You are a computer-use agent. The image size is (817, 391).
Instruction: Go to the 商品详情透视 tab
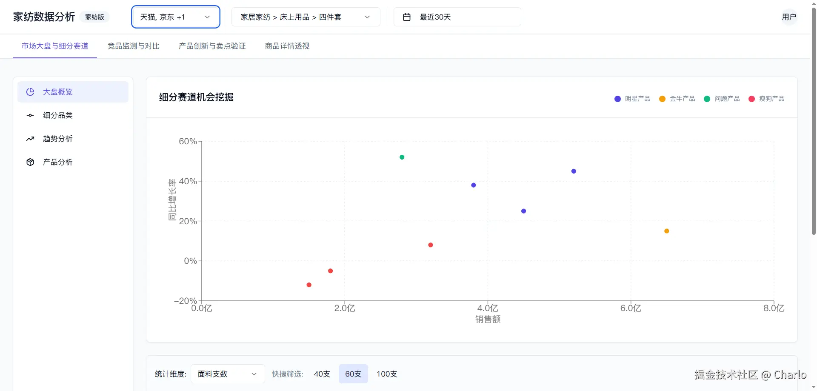coord(287,46)
